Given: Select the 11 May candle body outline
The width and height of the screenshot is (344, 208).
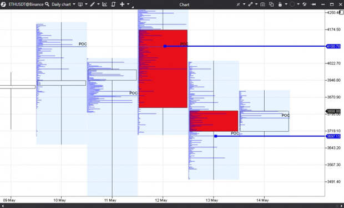Looking at the screenshot, I should click(x=112, y=75).
